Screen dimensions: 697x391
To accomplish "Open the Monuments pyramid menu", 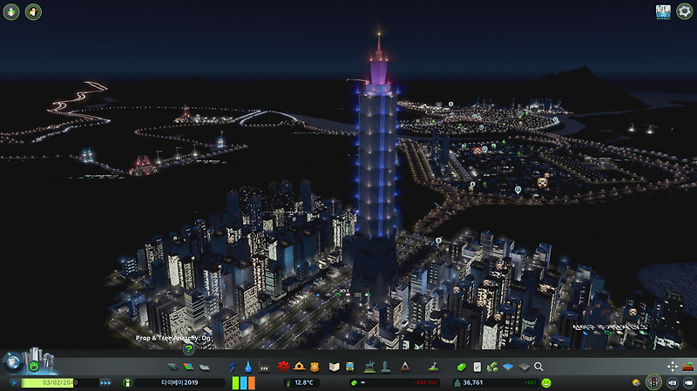I will tap(405, 367).
